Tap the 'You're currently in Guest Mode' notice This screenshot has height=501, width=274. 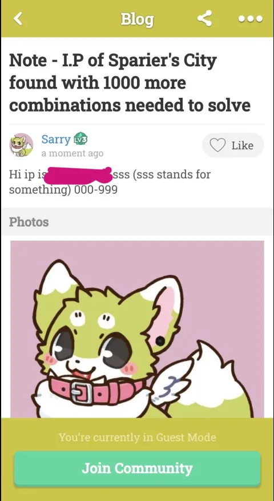click(x=137, y=437)
